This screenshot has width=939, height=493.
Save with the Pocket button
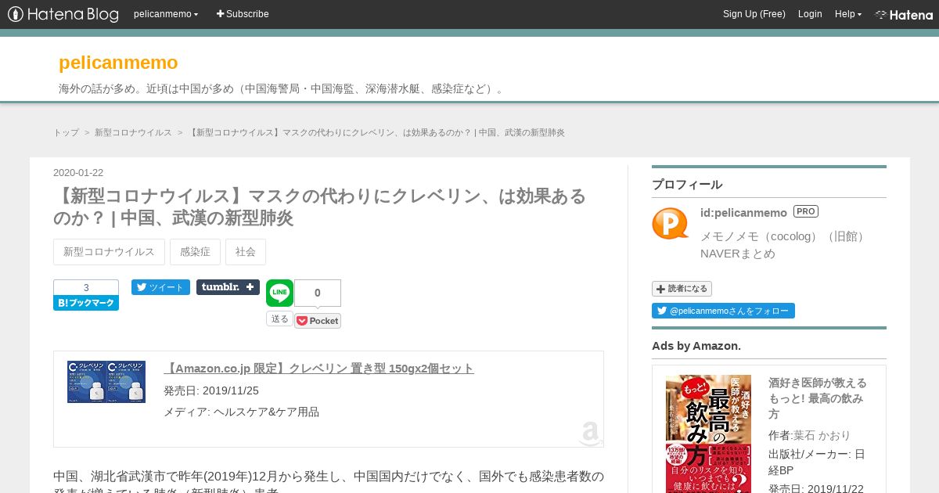[x=318, y=321]
